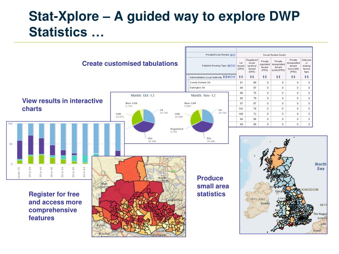Click the Blaydon label on the map
Image resolution: width=339 pixels, height=254 pixels.
(104, 234)
